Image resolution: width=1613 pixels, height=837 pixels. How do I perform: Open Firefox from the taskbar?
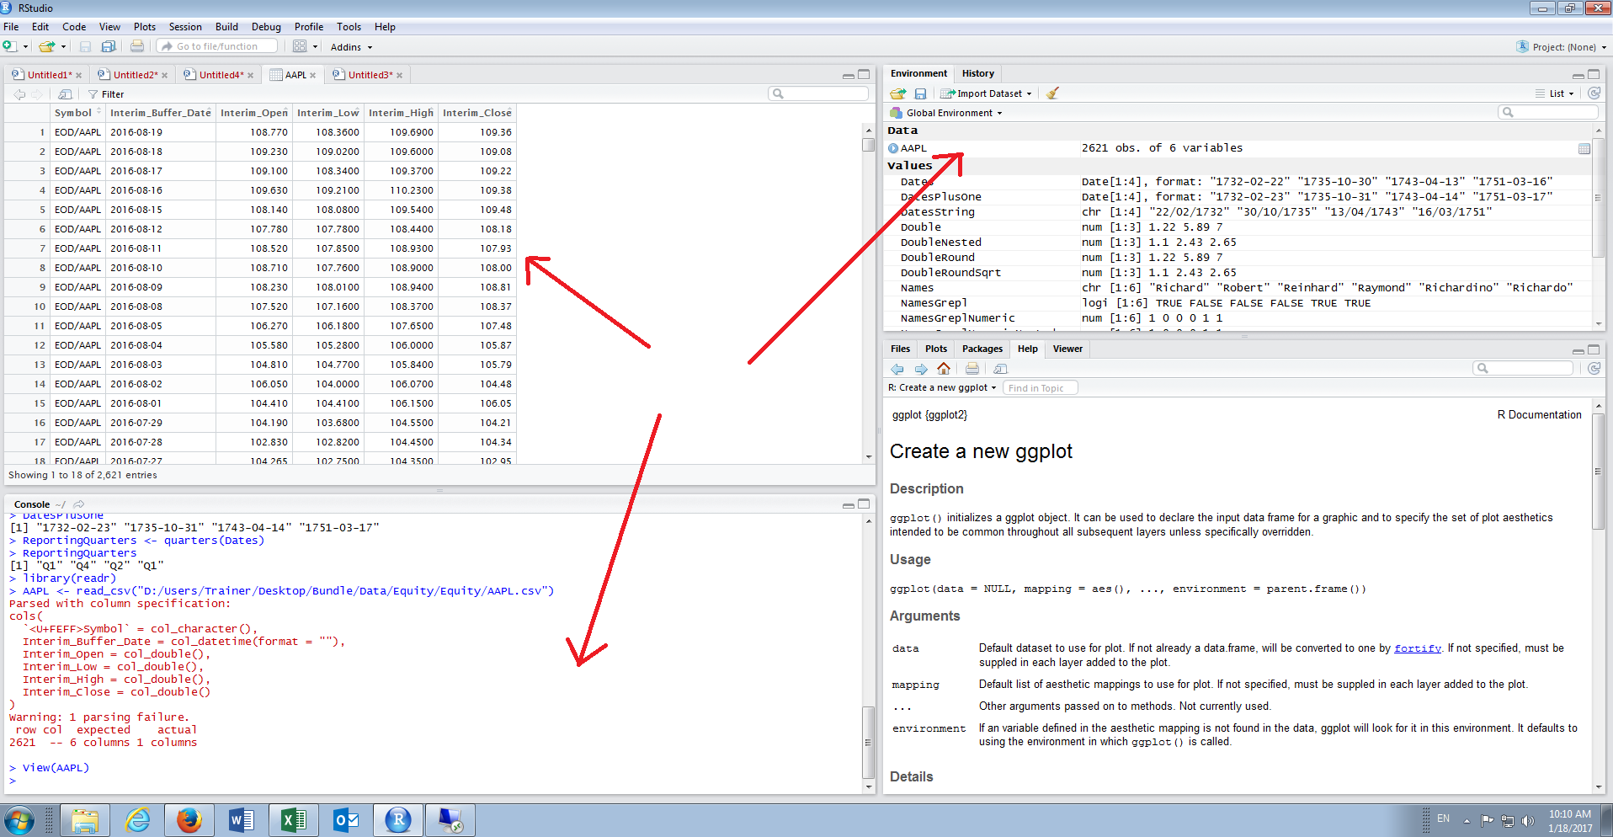coord(189,820)
